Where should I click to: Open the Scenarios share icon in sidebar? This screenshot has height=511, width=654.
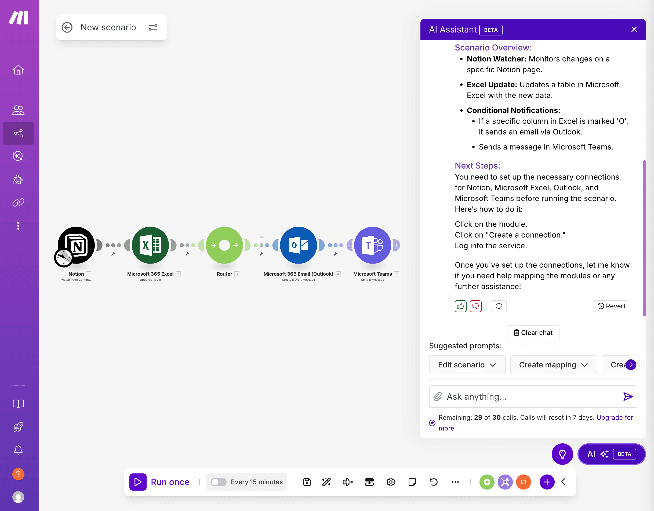pyautogui.click(x=18, y=133)
